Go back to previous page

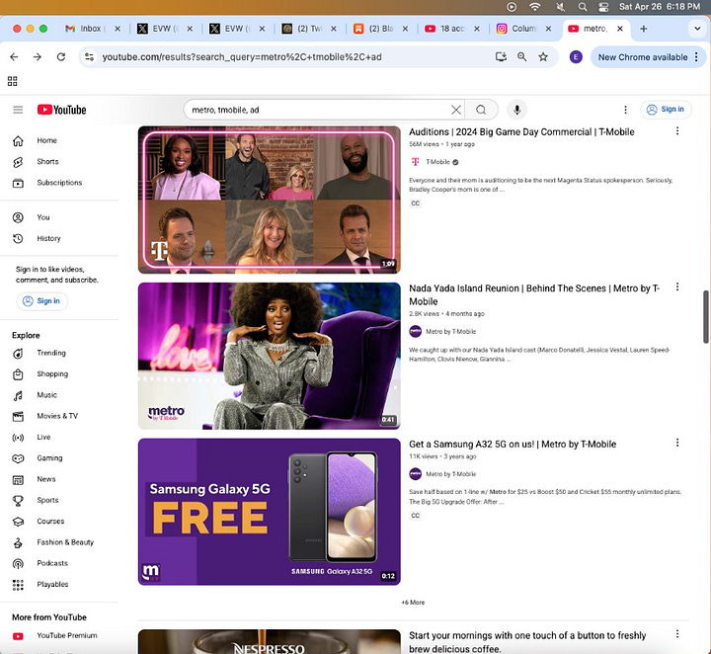[x=14, y=56]
